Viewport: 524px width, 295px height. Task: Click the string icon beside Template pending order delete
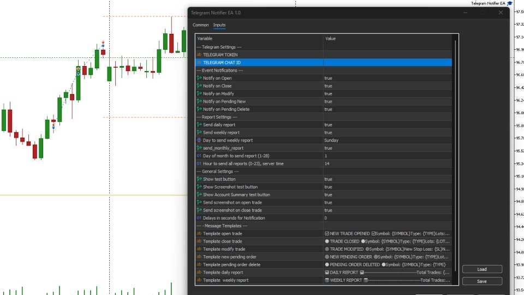[x=199, y=264]
